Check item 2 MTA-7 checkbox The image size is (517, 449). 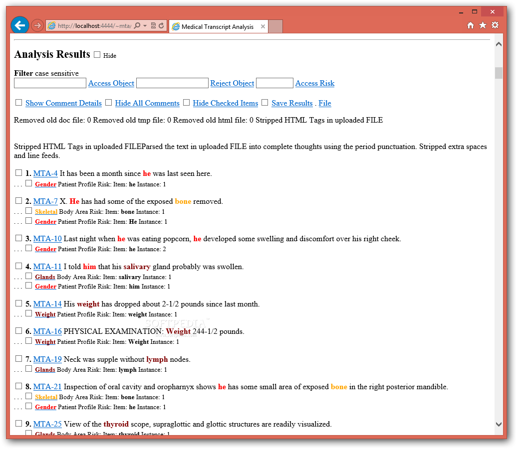19,200
